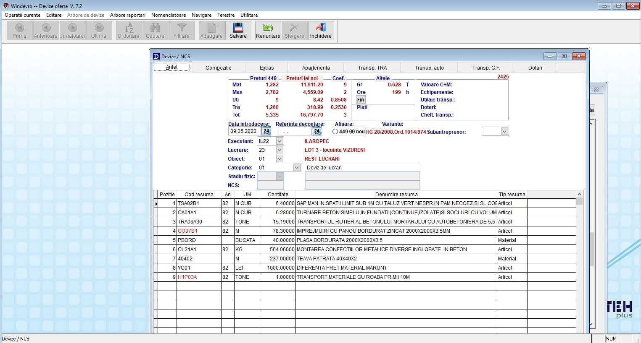641x343 pixels.
Task: Expand the Stadiu fizic dropdown
Action: [x=280, y=177]
